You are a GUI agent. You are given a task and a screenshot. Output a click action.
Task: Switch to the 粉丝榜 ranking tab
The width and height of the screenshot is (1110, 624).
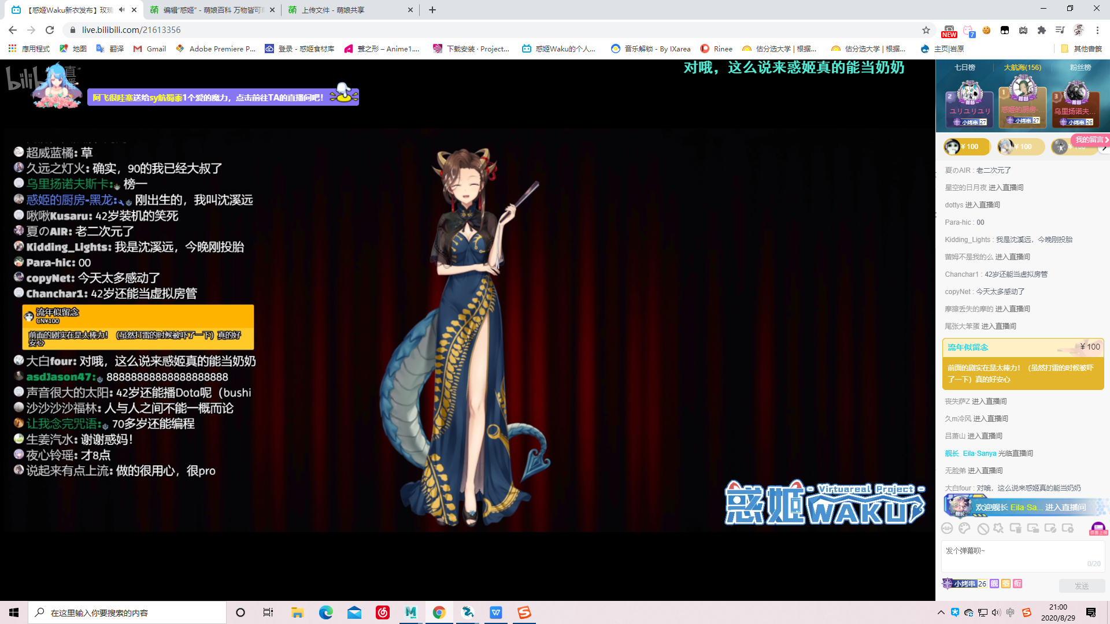click(x=1080, y=68)
